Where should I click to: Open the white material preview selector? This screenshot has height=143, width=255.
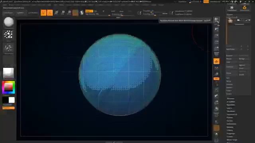8,73
